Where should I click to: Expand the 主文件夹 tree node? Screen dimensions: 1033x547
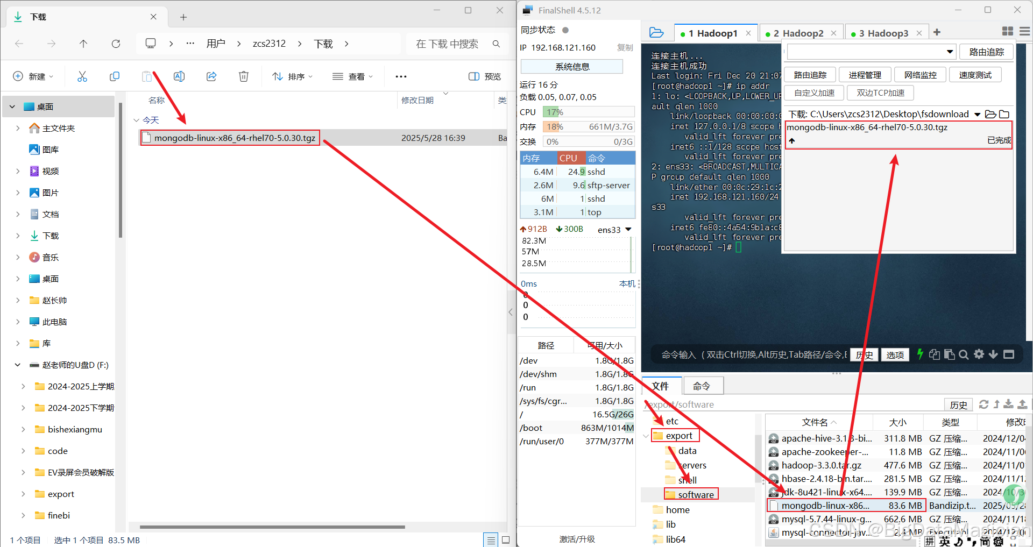coord(18,128)
